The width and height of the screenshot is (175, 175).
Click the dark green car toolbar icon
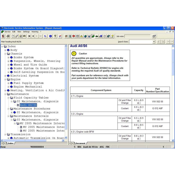[x=97, y=36]
